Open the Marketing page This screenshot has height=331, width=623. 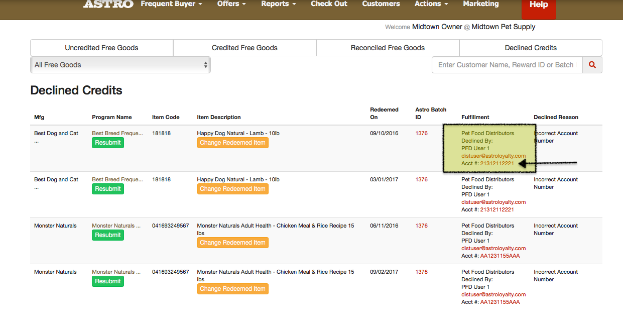pos(481,4)
